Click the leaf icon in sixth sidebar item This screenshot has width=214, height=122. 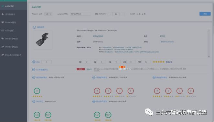coord(3,47)
